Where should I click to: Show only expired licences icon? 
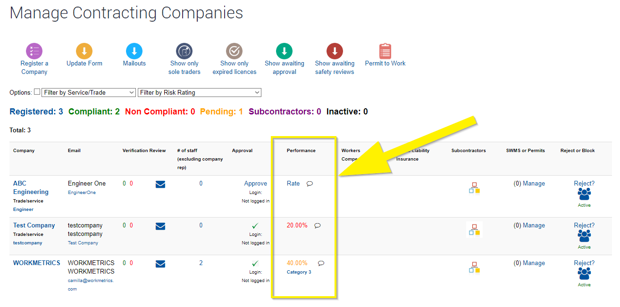[234, 51]
